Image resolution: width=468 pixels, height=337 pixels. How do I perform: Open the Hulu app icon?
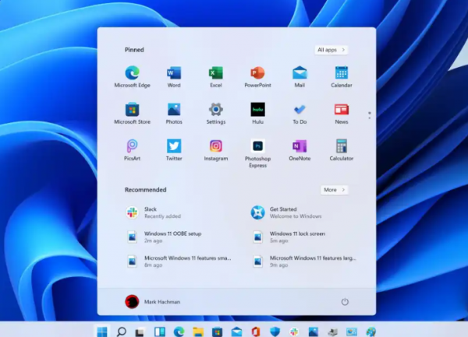[x=257, y=110]
